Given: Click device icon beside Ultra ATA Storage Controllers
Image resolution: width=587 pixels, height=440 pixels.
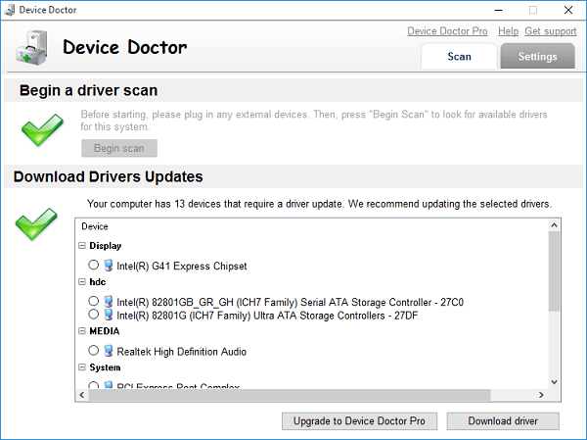Looking at the screenshot, I should 109,315.
